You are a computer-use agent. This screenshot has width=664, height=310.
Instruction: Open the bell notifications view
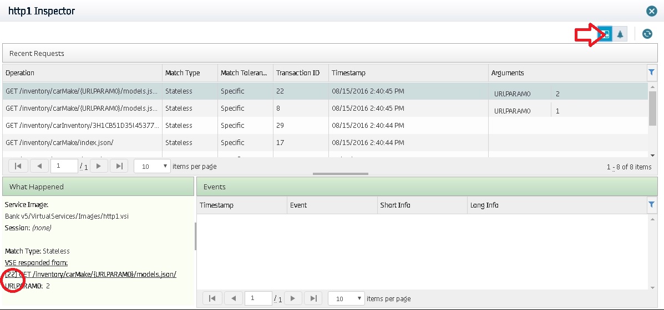click(620, 34)
